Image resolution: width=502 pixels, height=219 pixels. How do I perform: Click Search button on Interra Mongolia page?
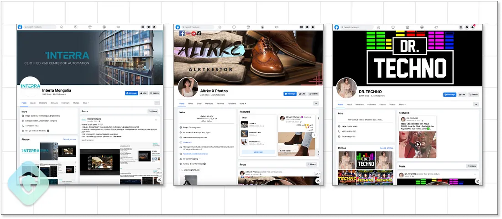pos(154,93)
